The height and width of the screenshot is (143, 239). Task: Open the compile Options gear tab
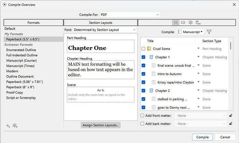191,23
